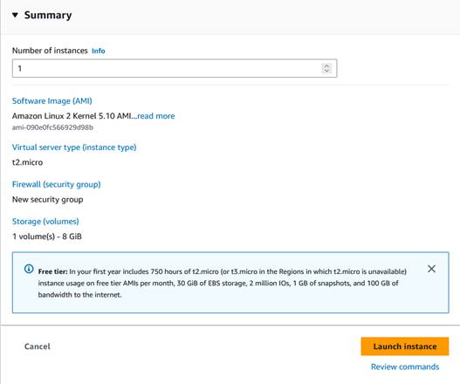Click 'New security group' value
Viewport: 460px width, 384px height.
(47, 200)
